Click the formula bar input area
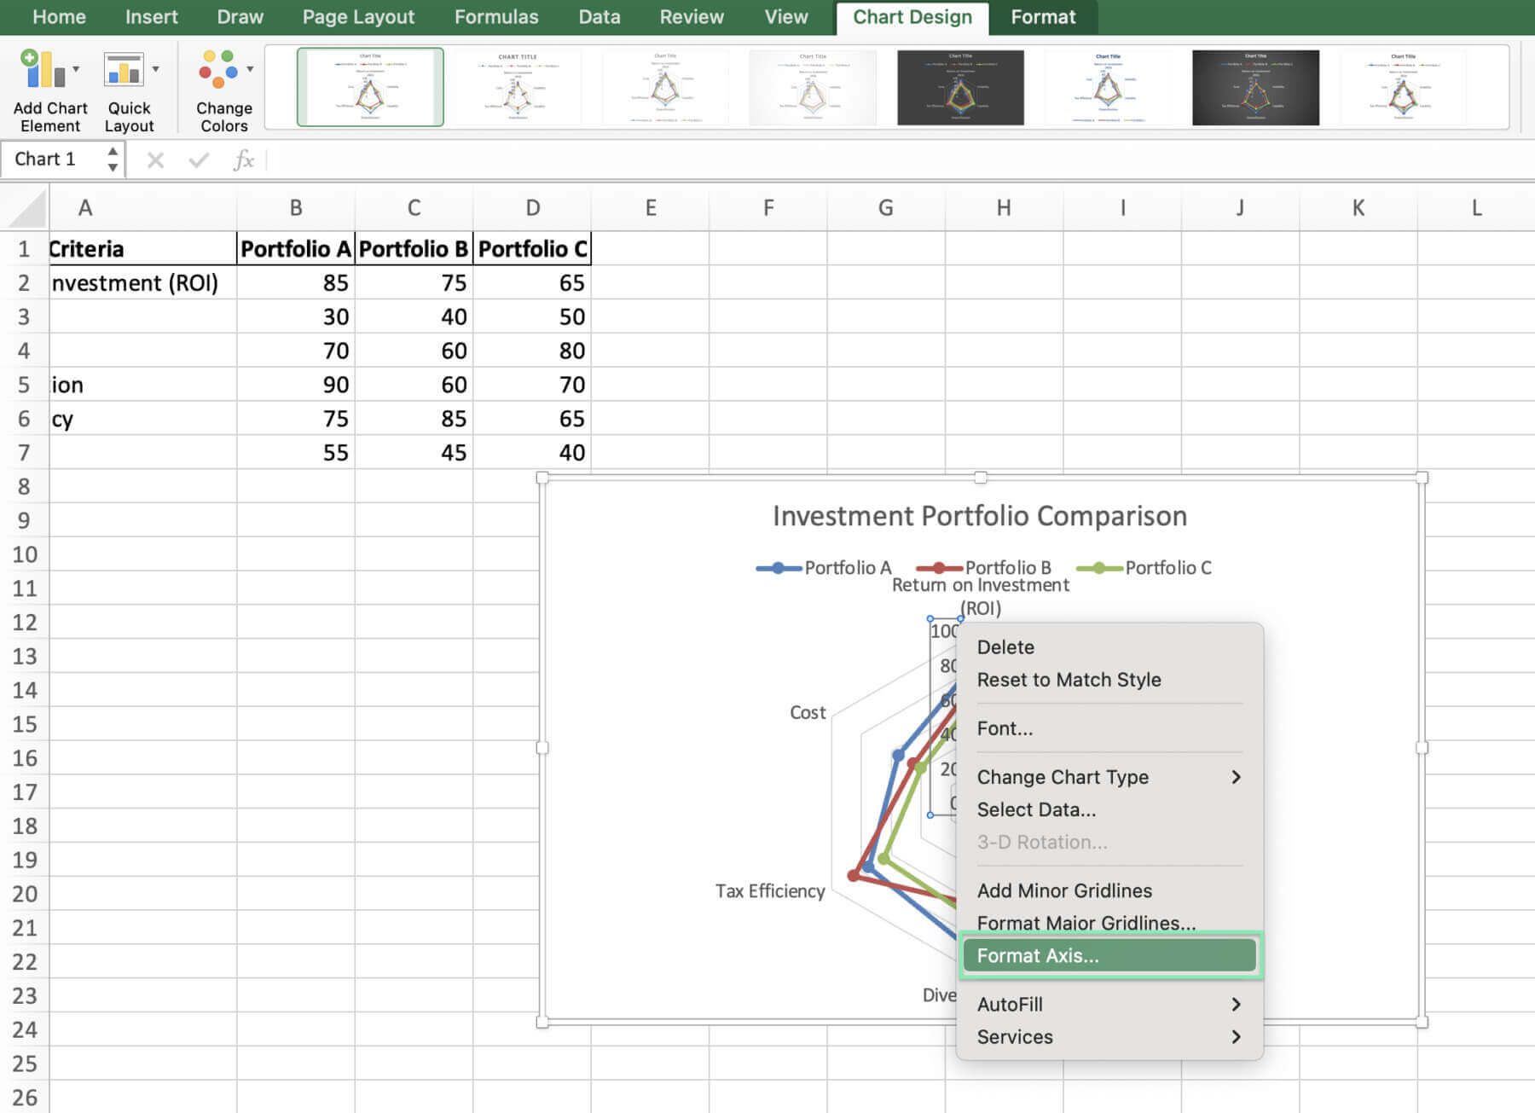Screen dimensions: 1535x1113 tap(900, 159)
